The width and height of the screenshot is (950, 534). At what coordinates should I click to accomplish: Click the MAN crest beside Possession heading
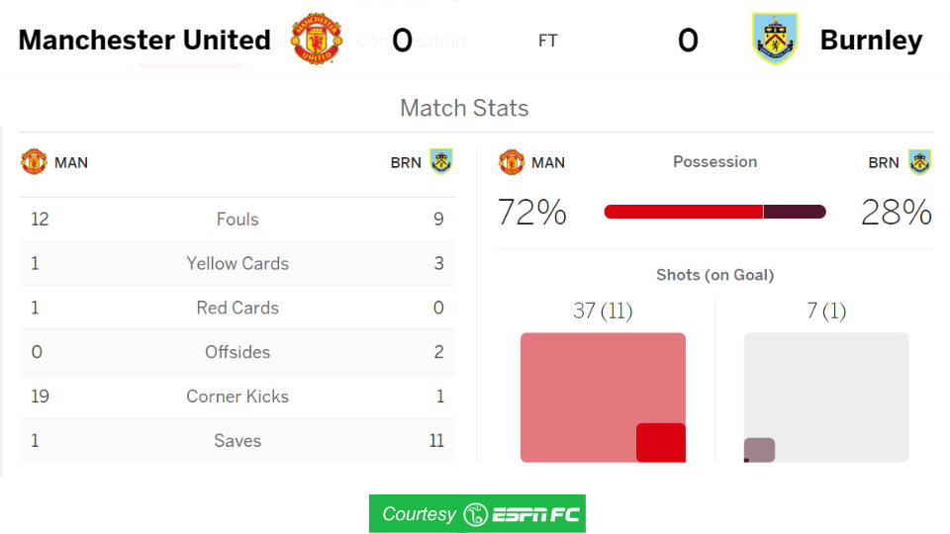[512, 161]
